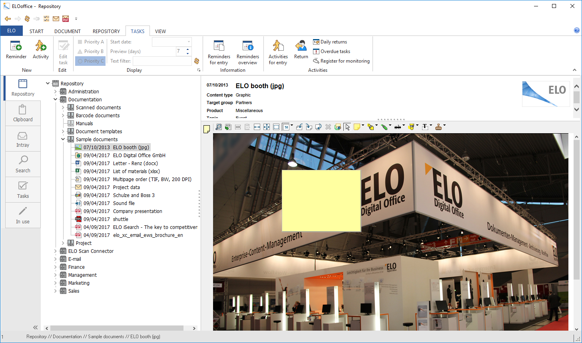Rotate image left in viewer toolbar

(299, 127)
